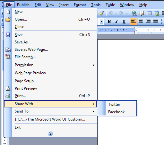The image size is (164, 145).
Task: Open the Send To submenu
Action: (50, 111)
